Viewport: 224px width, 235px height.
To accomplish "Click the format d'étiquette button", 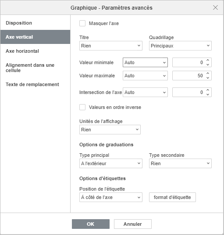I will pos(172,197).
